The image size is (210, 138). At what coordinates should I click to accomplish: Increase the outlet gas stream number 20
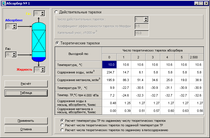click(x=43, y=12)
